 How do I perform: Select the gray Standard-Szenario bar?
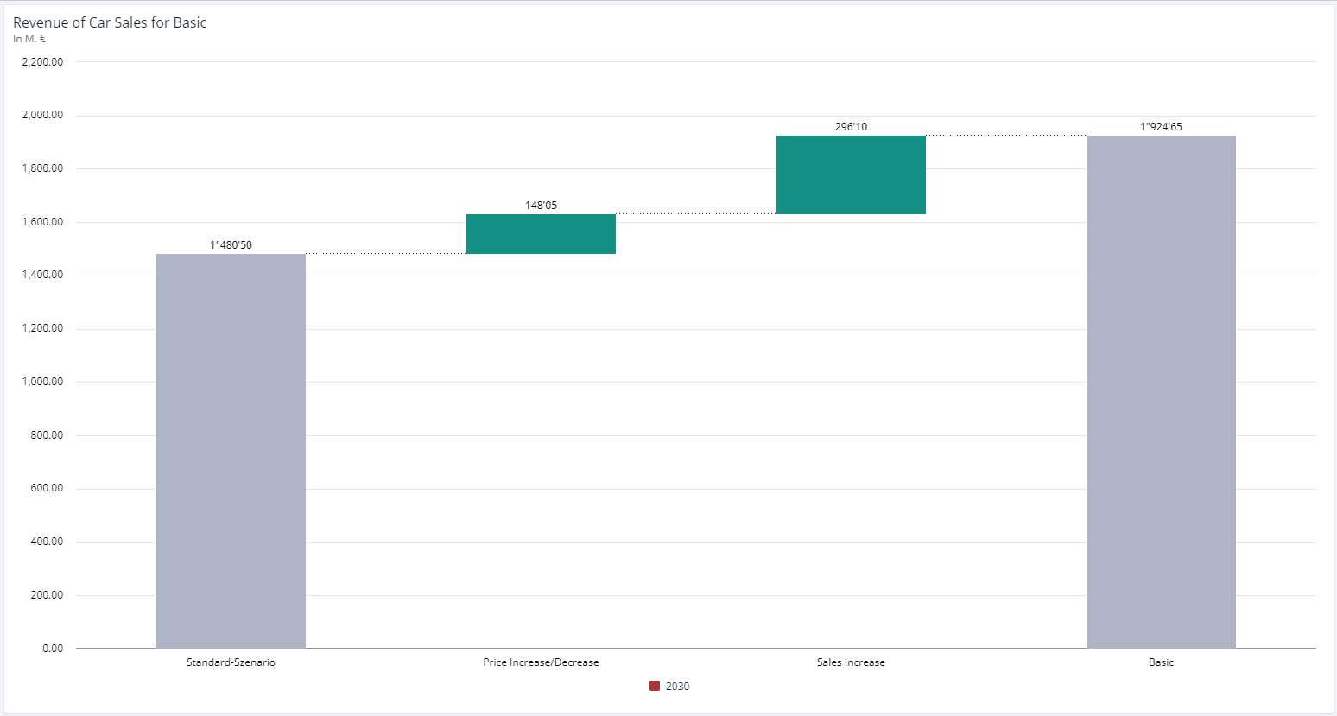coord(231,450)
